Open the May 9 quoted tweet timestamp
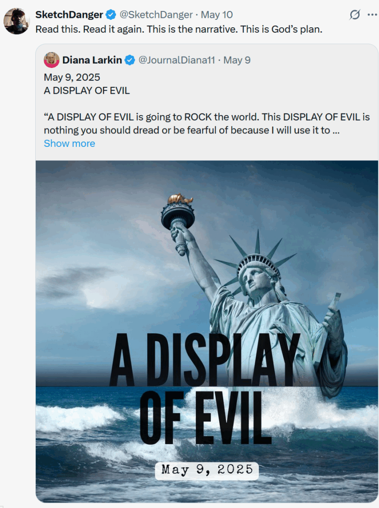 tap(237, 60)
